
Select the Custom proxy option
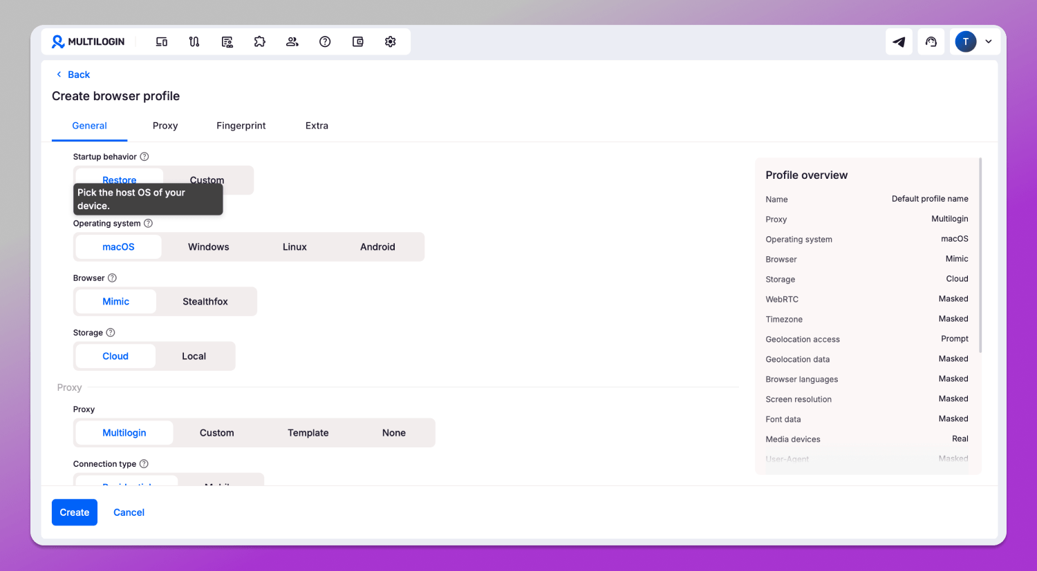tap(217, 433)
